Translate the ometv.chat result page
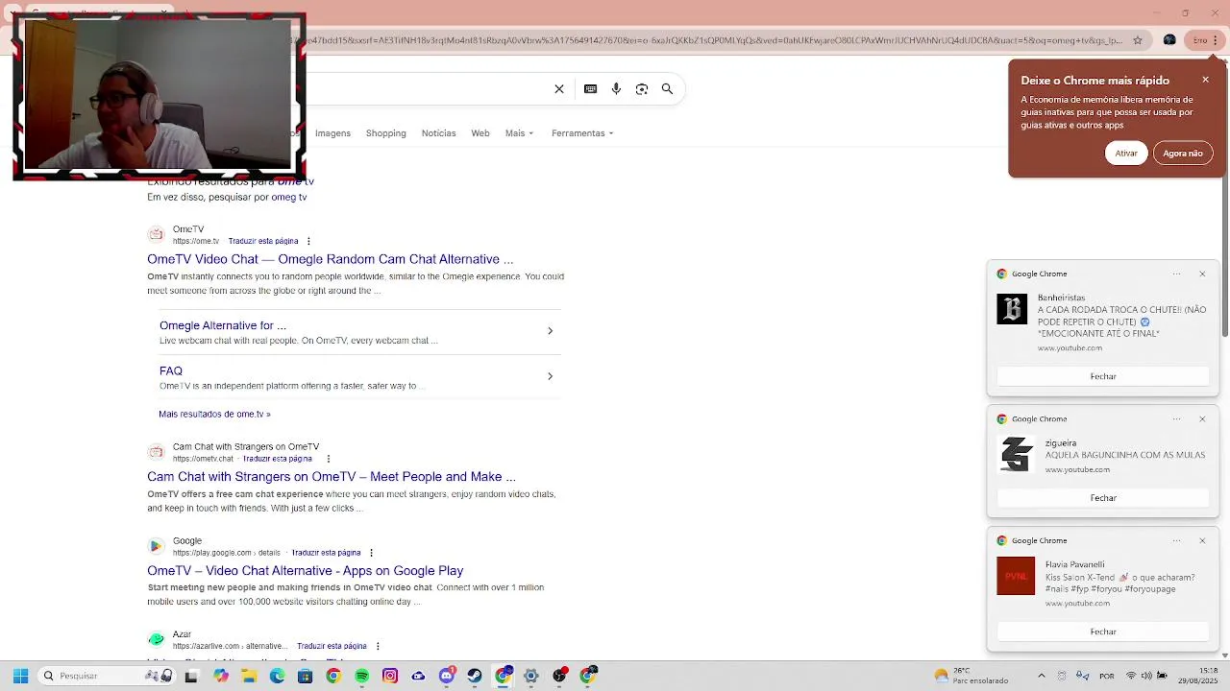Image resolution: width=1230 pixels, height=691 pixels. (278, 459)
